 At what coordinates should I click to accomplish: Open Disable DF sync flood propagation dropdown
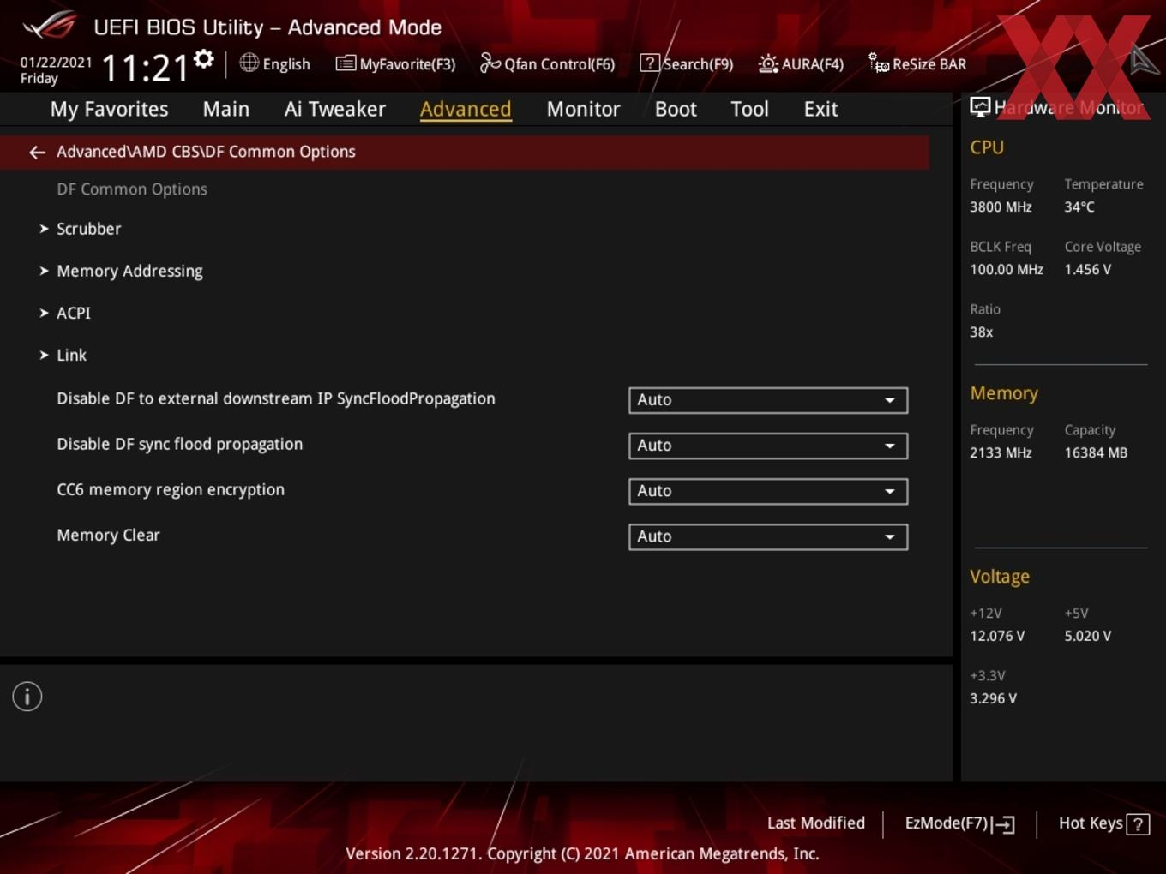tap(768, 446)
